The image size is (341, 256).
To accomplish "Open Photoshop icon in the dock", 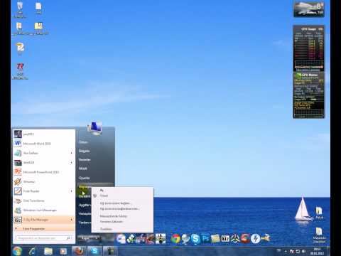I will click(x=205, y=239).
